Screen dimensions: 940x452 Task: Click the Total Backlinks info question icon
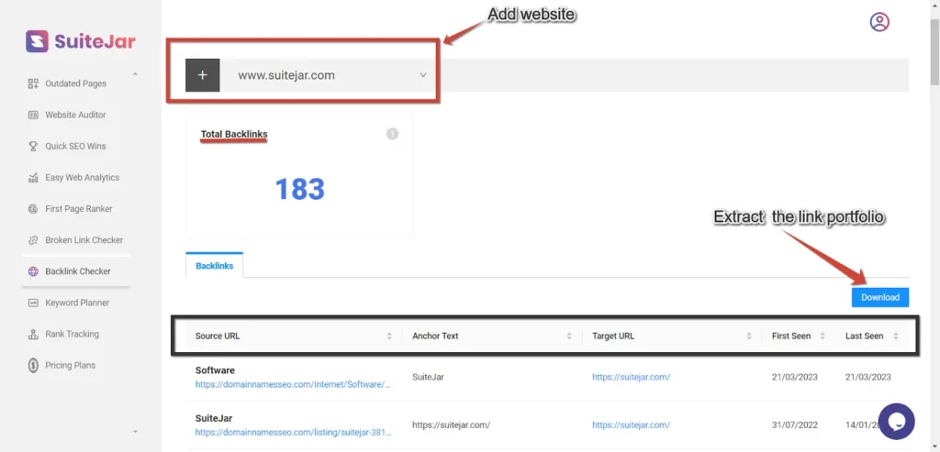[392, 134]
